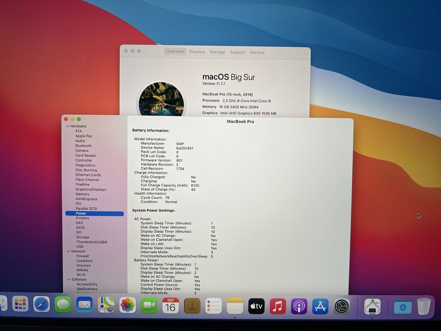This screenshot has width=441, height=331.
Task: Open Messages app in dock
Action: coord(63,304)
